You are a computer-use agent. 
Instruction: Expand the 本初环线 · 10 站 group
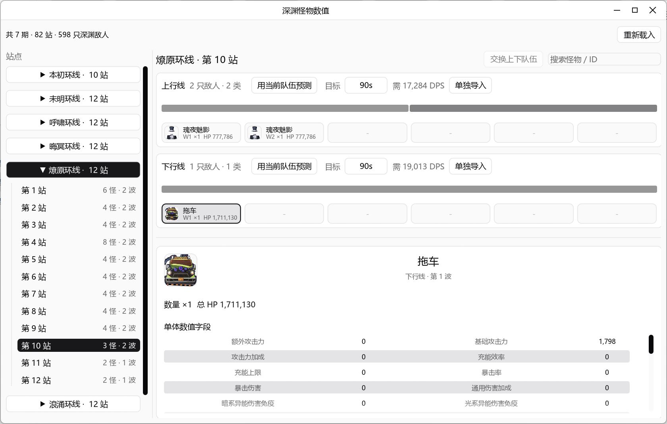coord(73,75)
